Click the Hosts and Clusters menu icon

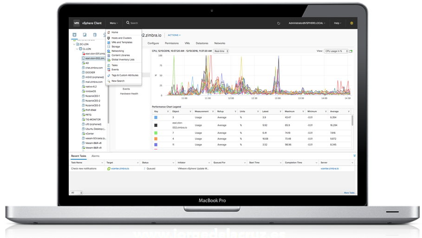tap(109, 38)
